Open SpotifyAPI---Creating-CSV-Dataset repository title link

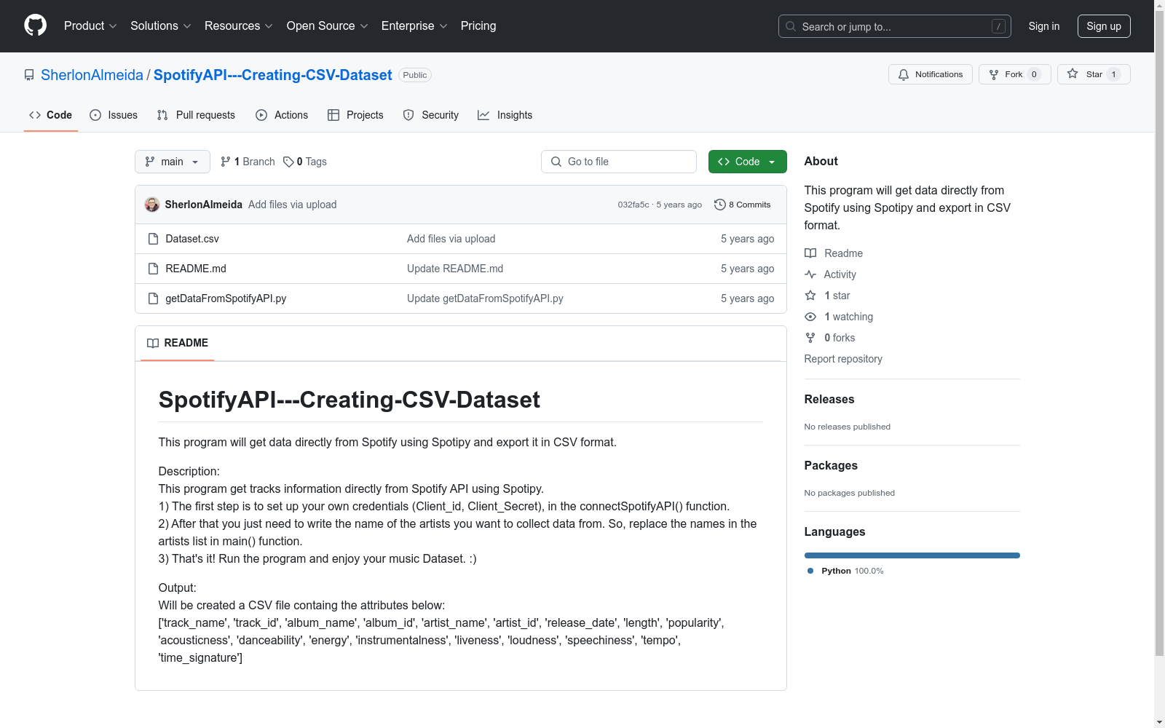[x=273, y=75]
